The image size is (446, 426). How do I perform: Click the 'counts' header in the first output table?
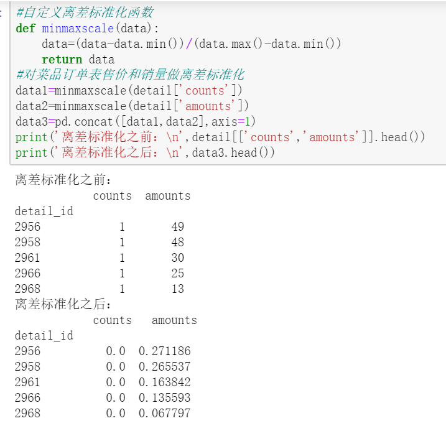pos(113,196)
